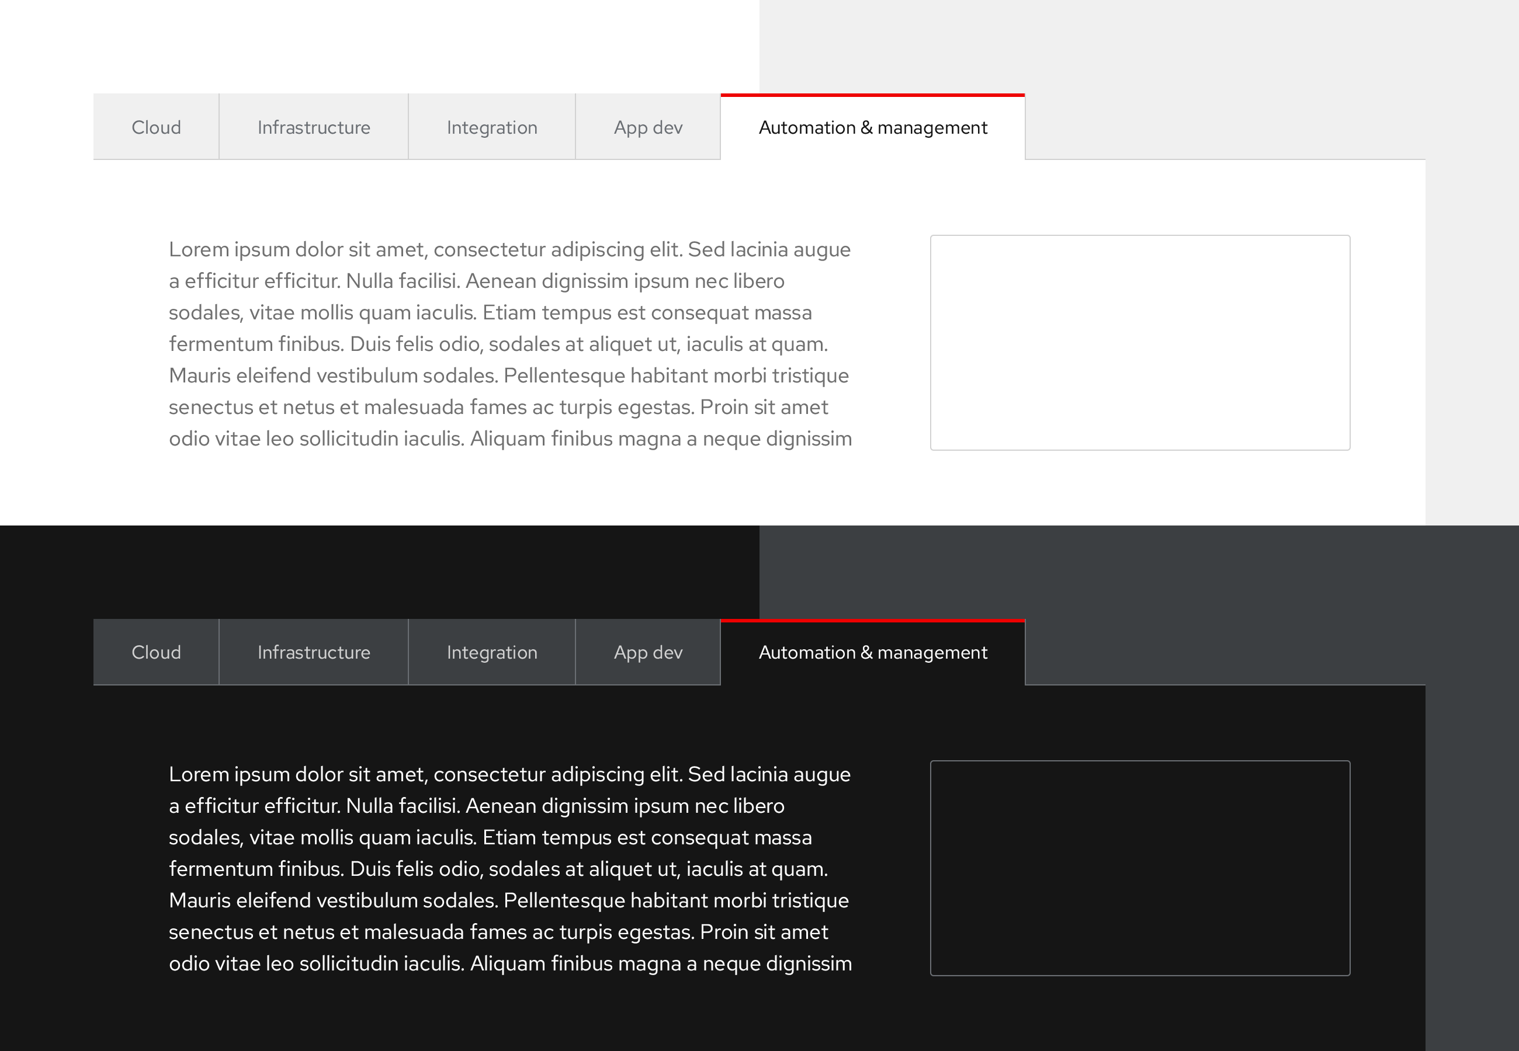
Task: Click the empty image placeholder in light panel
Action: point(1140,342)
